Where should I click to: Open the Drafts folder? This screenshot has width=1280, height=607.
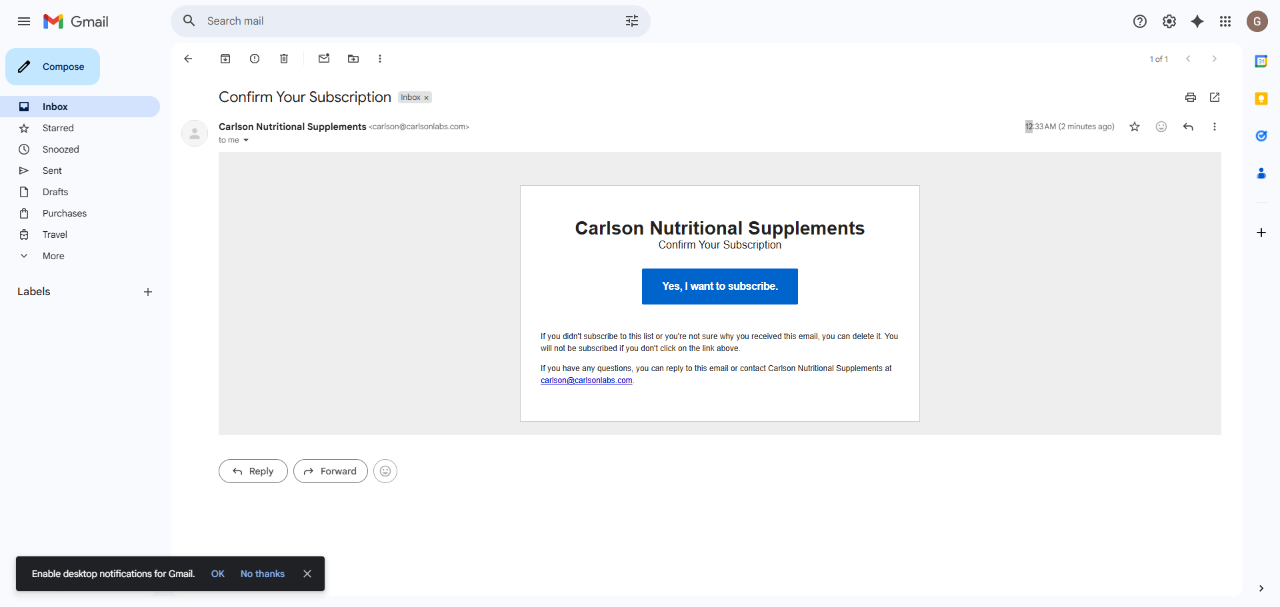pyautogui.click(x=80, y=192)
